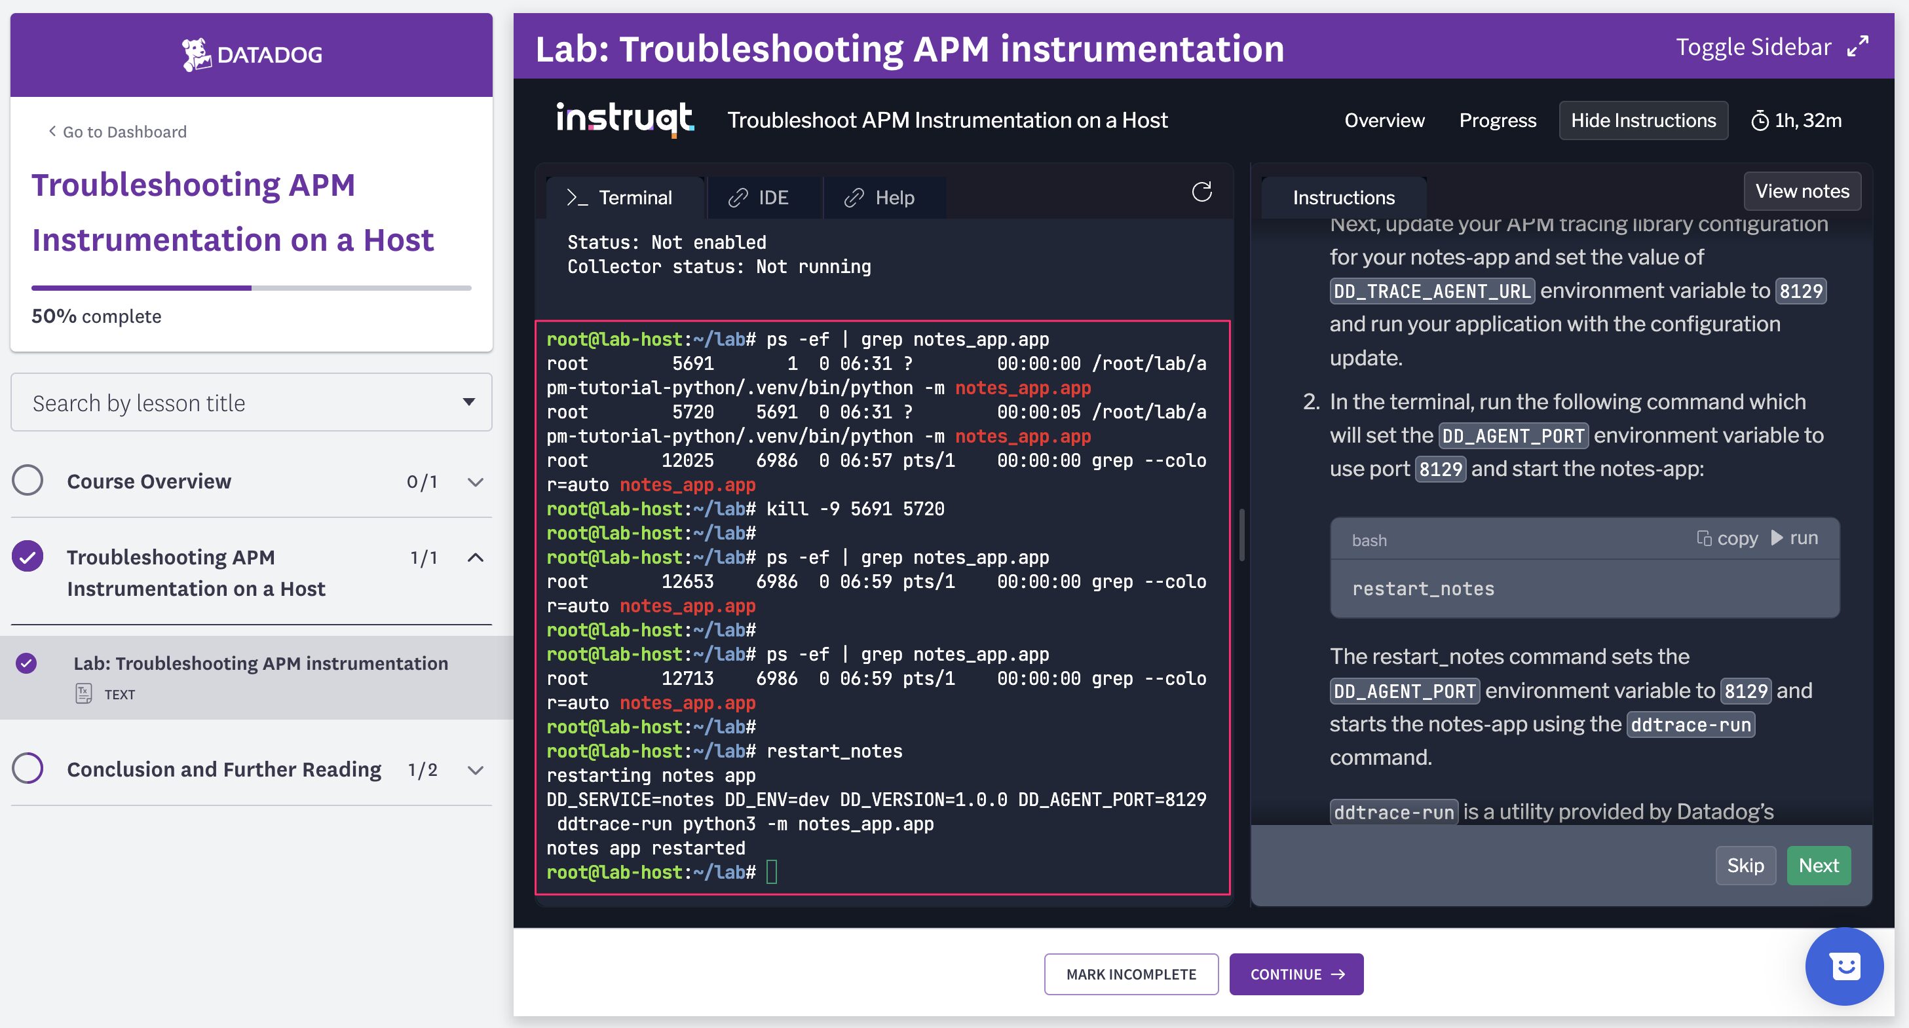This screenshot has width=1909, height=1028.
Task: Click the terminal prompt icon on Terminal tab
Action: (576, 198)
